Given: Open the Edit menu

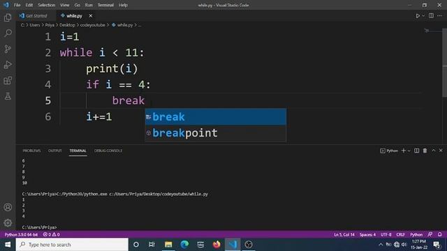Looking at the screenshot, I should [29, 5].
